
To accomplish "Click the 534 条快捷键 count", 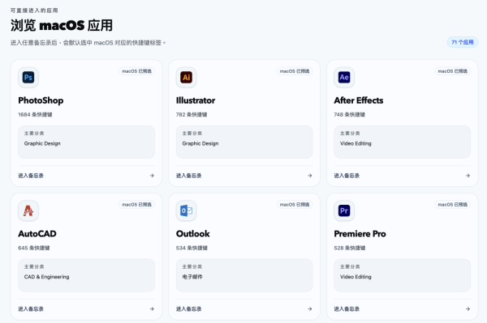I will [x=192, y=248].
